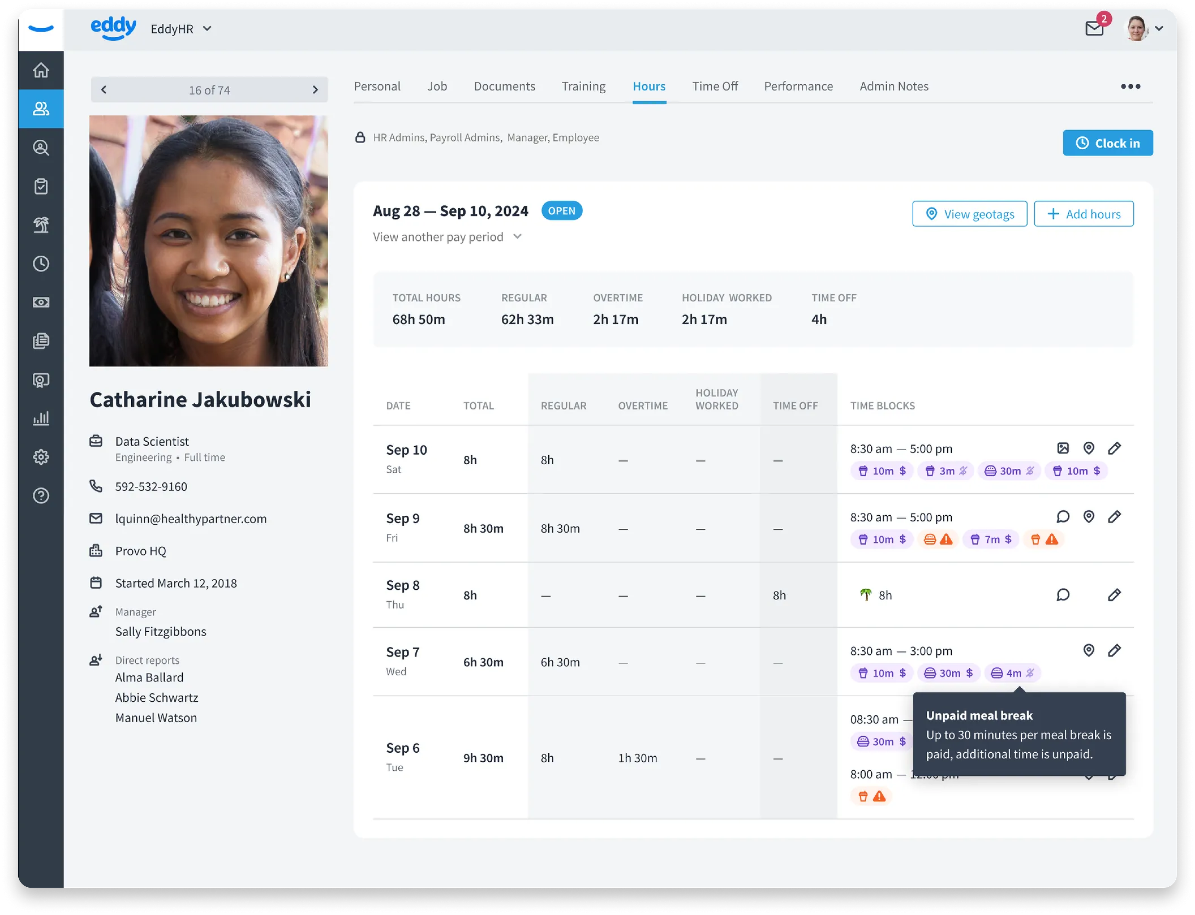Screen dimensions: 1195x915
Task: Click the 30m paid meal badge on Sep 7
Action: [948, 673]
